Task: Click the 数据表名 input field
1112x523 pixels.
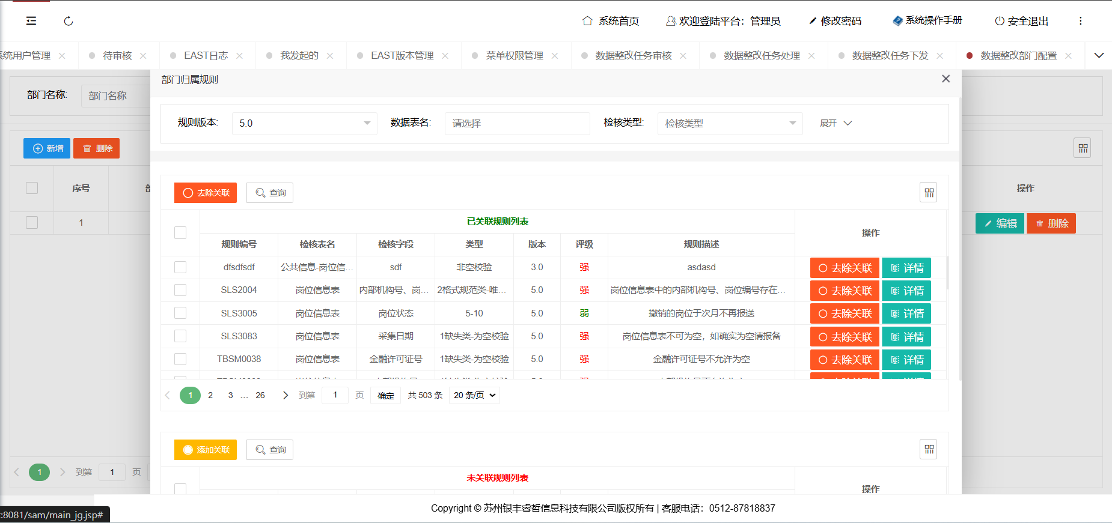Action: (x=517, y=123)
